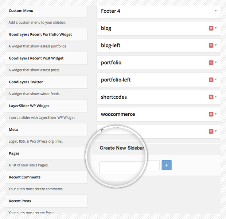Expand the Footer 4 sidebar arrow
Image resolution: width=226 pixels, height=219 pixels.
coord(216,11)
